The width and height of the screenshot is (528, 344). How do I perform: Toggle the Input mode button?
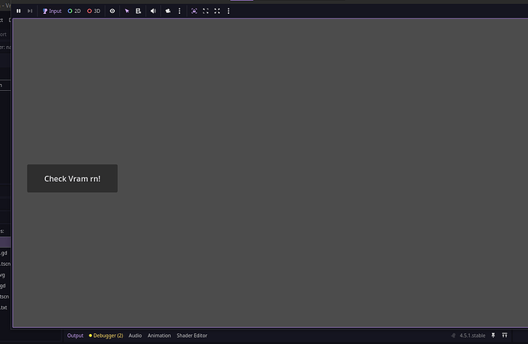[52, 11]
